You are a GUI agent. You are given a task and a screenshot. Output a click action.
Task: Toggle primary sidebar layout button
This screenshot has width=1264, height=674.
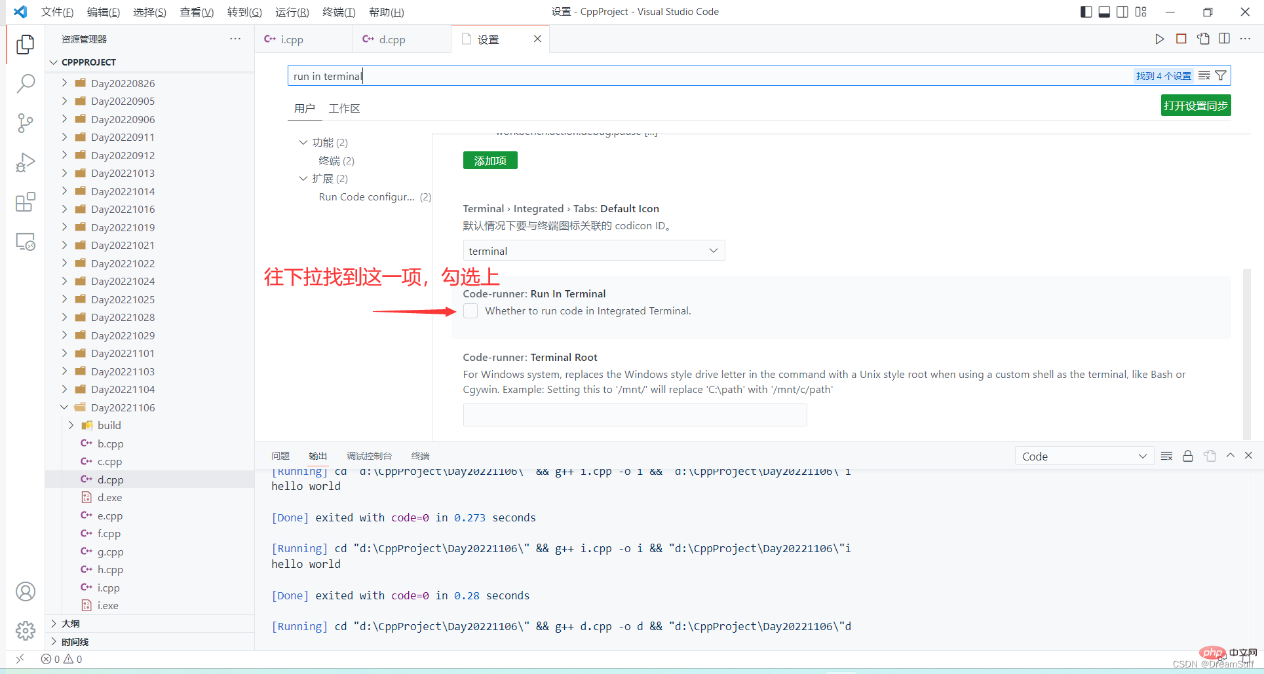1086,12
